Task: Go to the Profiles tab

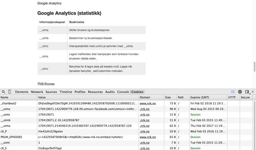Action: tap(80, 92)
